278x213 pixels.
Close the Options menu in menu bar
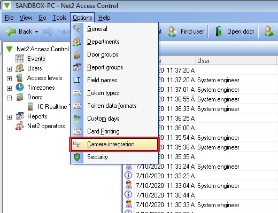[82, 18]
